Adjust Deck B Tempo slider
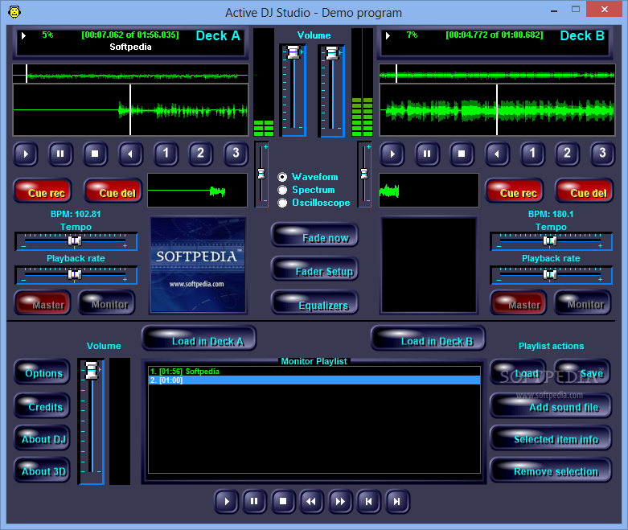Image resolution: width=628 pixels, height=530 pixels. pyautogui.click(x=550, y=240)
